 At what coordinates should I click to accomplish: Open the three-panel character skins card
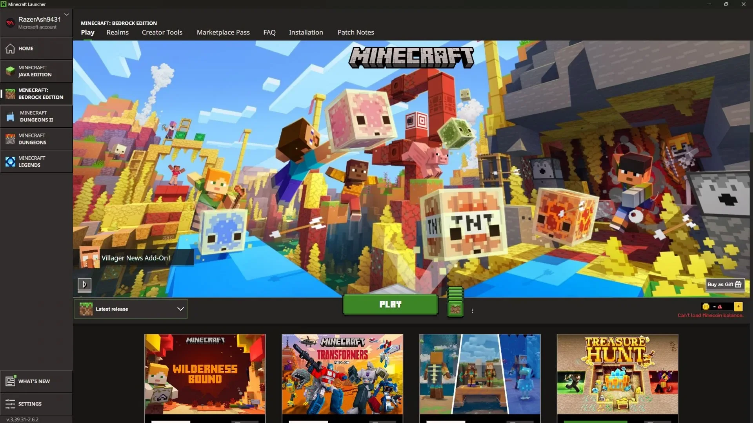click(480, 378)
